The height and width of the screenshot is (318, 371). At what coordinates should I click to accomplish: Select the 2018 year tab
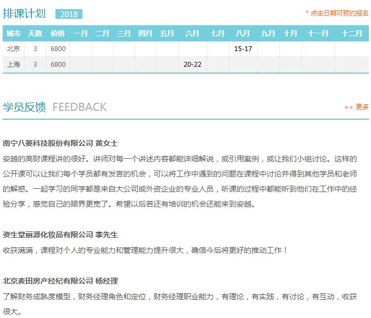(68, 15)
